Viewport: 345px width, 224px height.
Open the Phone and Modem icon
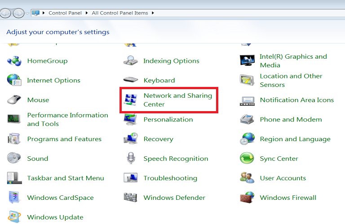click(x=247, y=120)
